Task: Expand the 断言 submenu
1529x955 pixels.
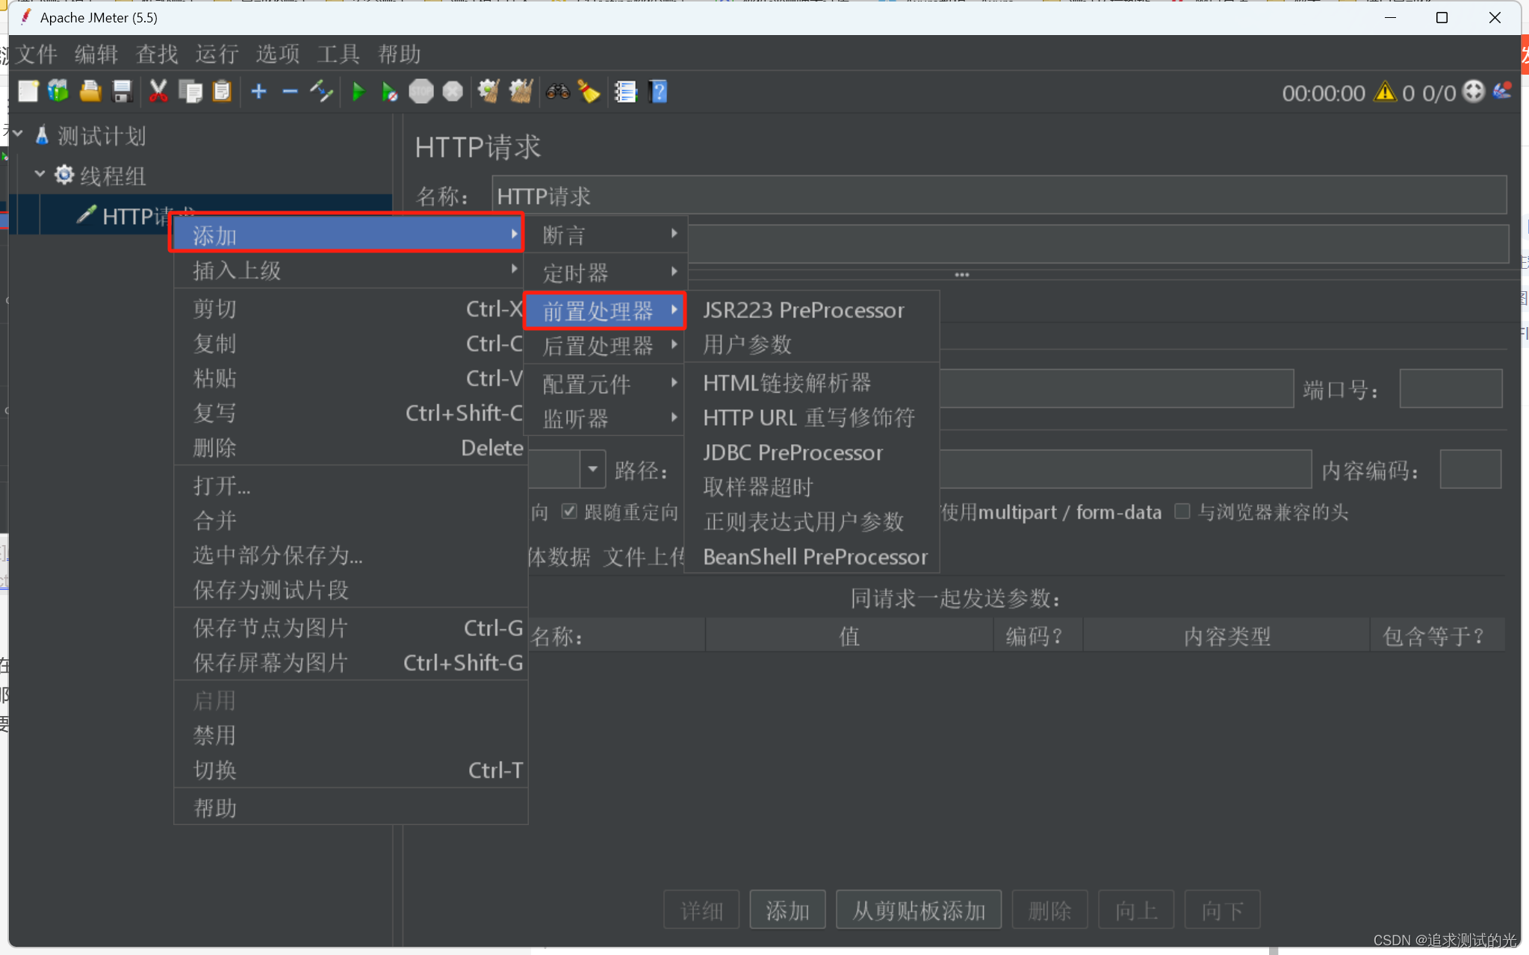Action: [604, 234]
